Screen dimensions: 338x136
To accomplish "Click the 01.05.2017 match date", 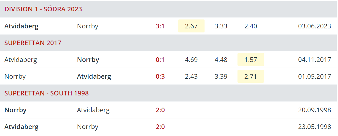I will (x=314, y=77).
